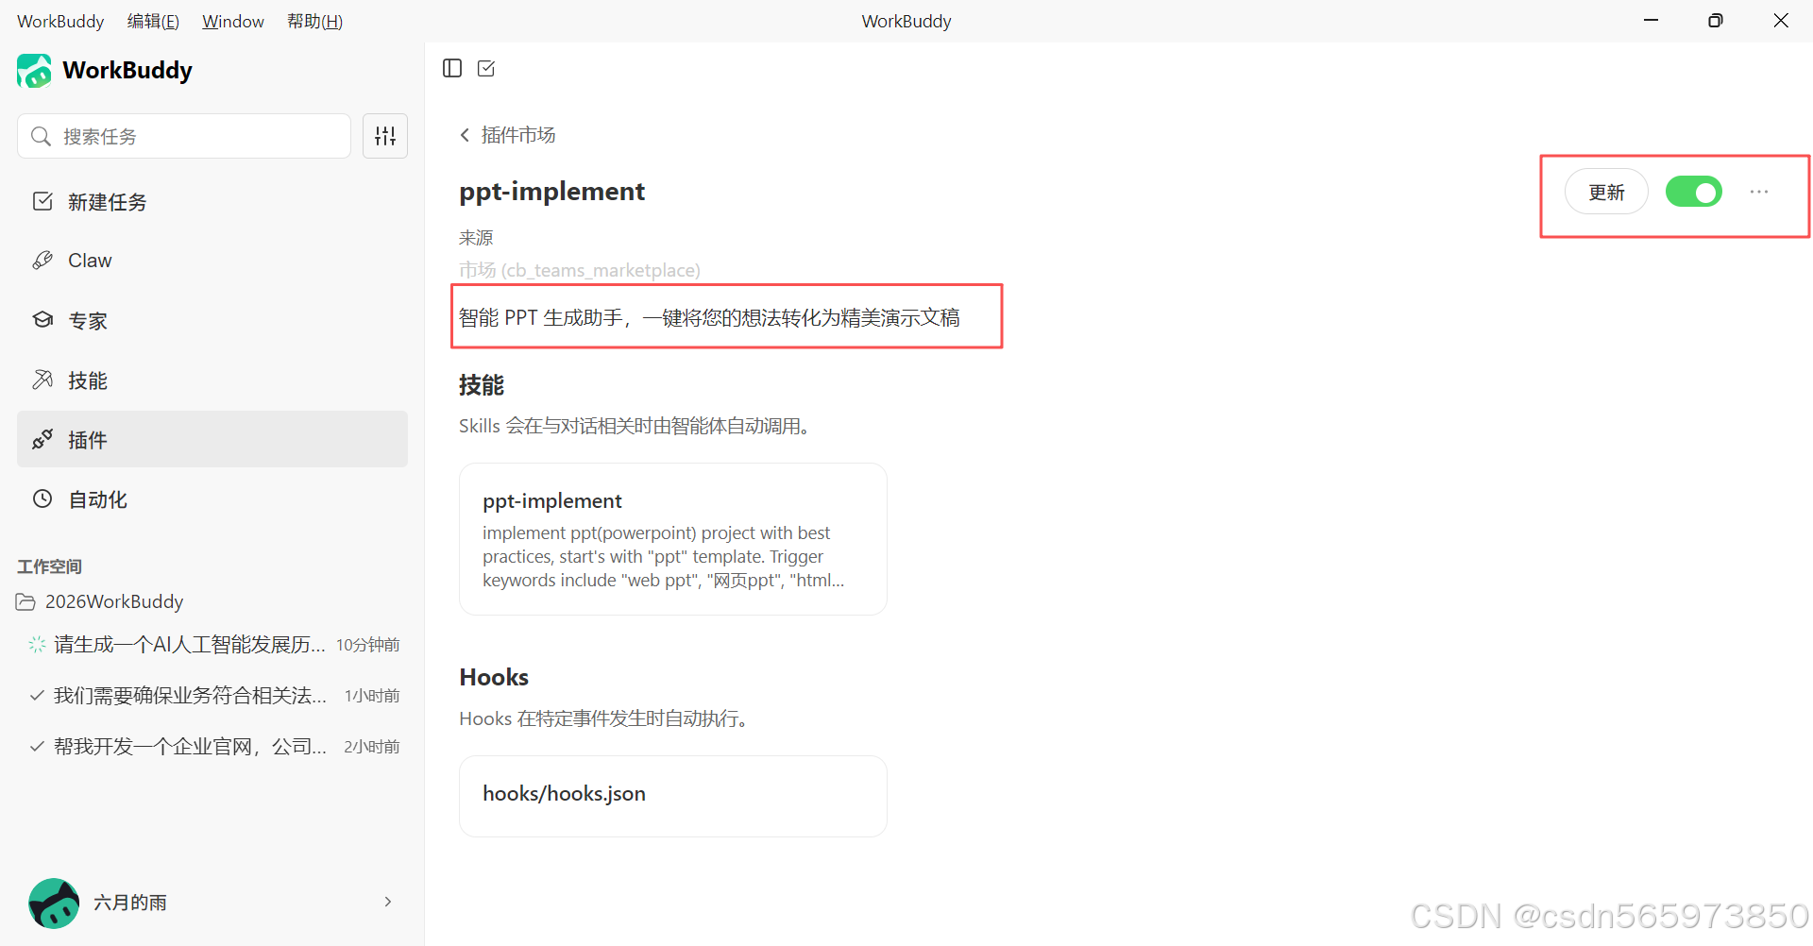Viewport: 1813px width, 946px height.
Task: Open the 2026WorkBuddy workspace
Action: (114, 601)
